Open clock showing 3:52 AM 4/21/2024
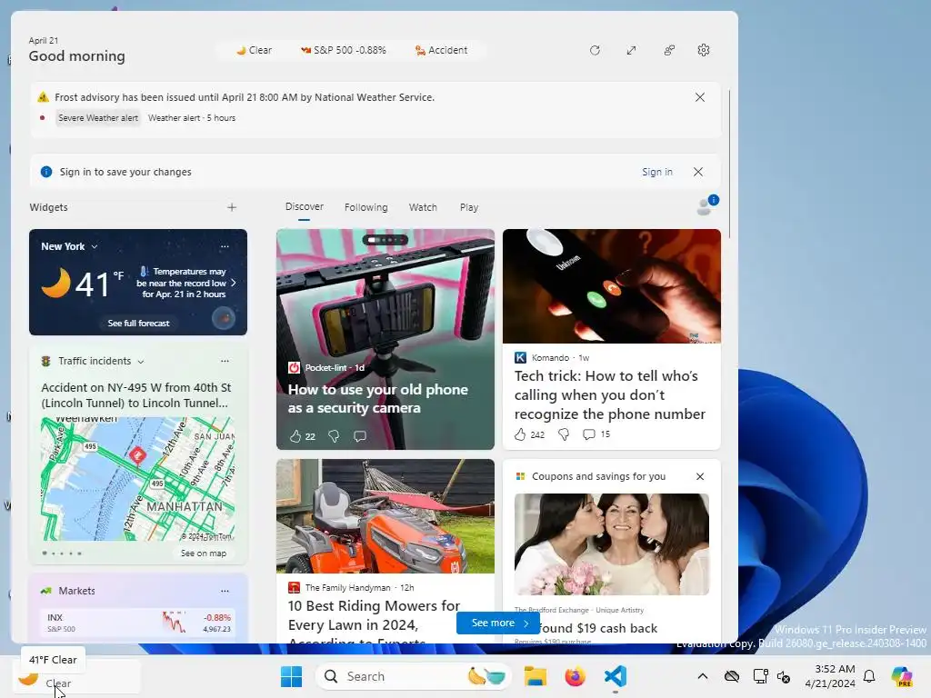 click(x=830, y=676)
